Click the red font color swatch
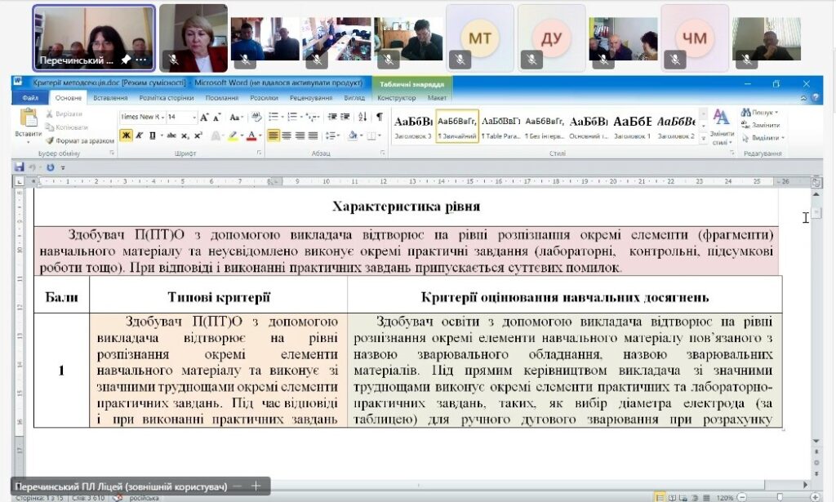The width and height of the screenshot is (836, 502). point(251,135)
